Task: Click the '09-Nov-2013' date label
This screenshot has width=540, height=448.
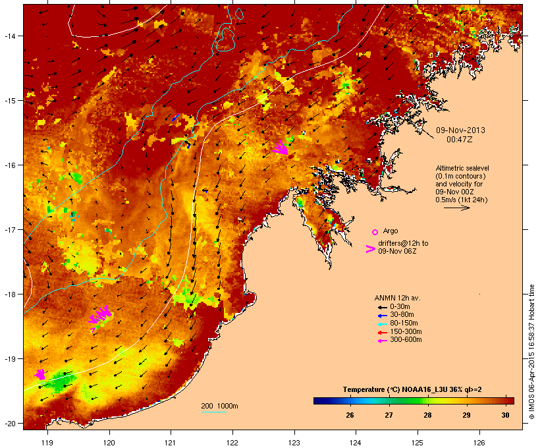Action: pyautogui.click(x=460, y=130)
